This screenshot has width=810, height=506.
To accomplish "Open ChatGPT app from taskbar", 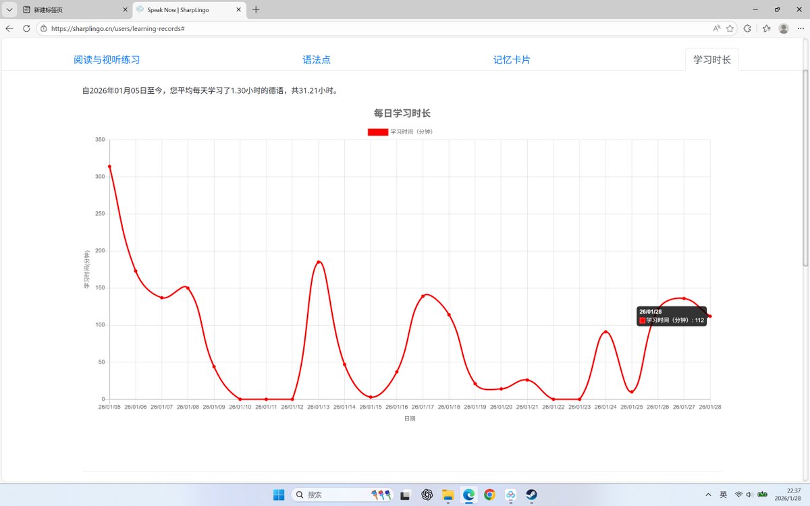I will pos(427,495).
